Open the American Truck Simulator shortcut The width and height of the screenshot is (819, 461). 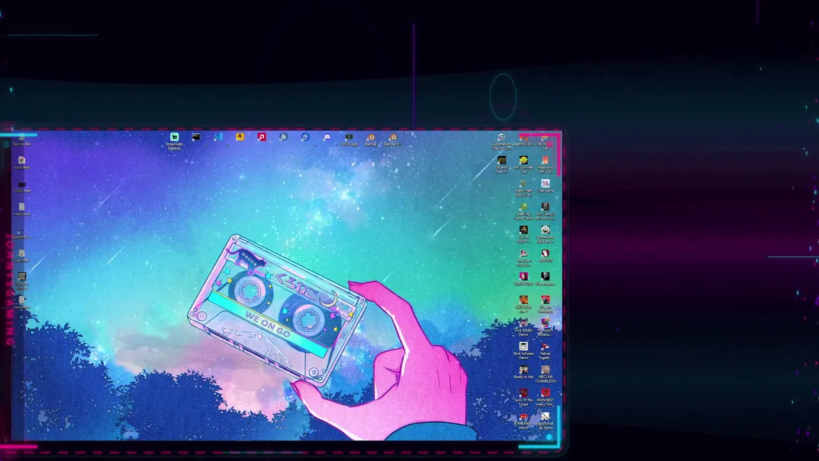click(523, 258)
